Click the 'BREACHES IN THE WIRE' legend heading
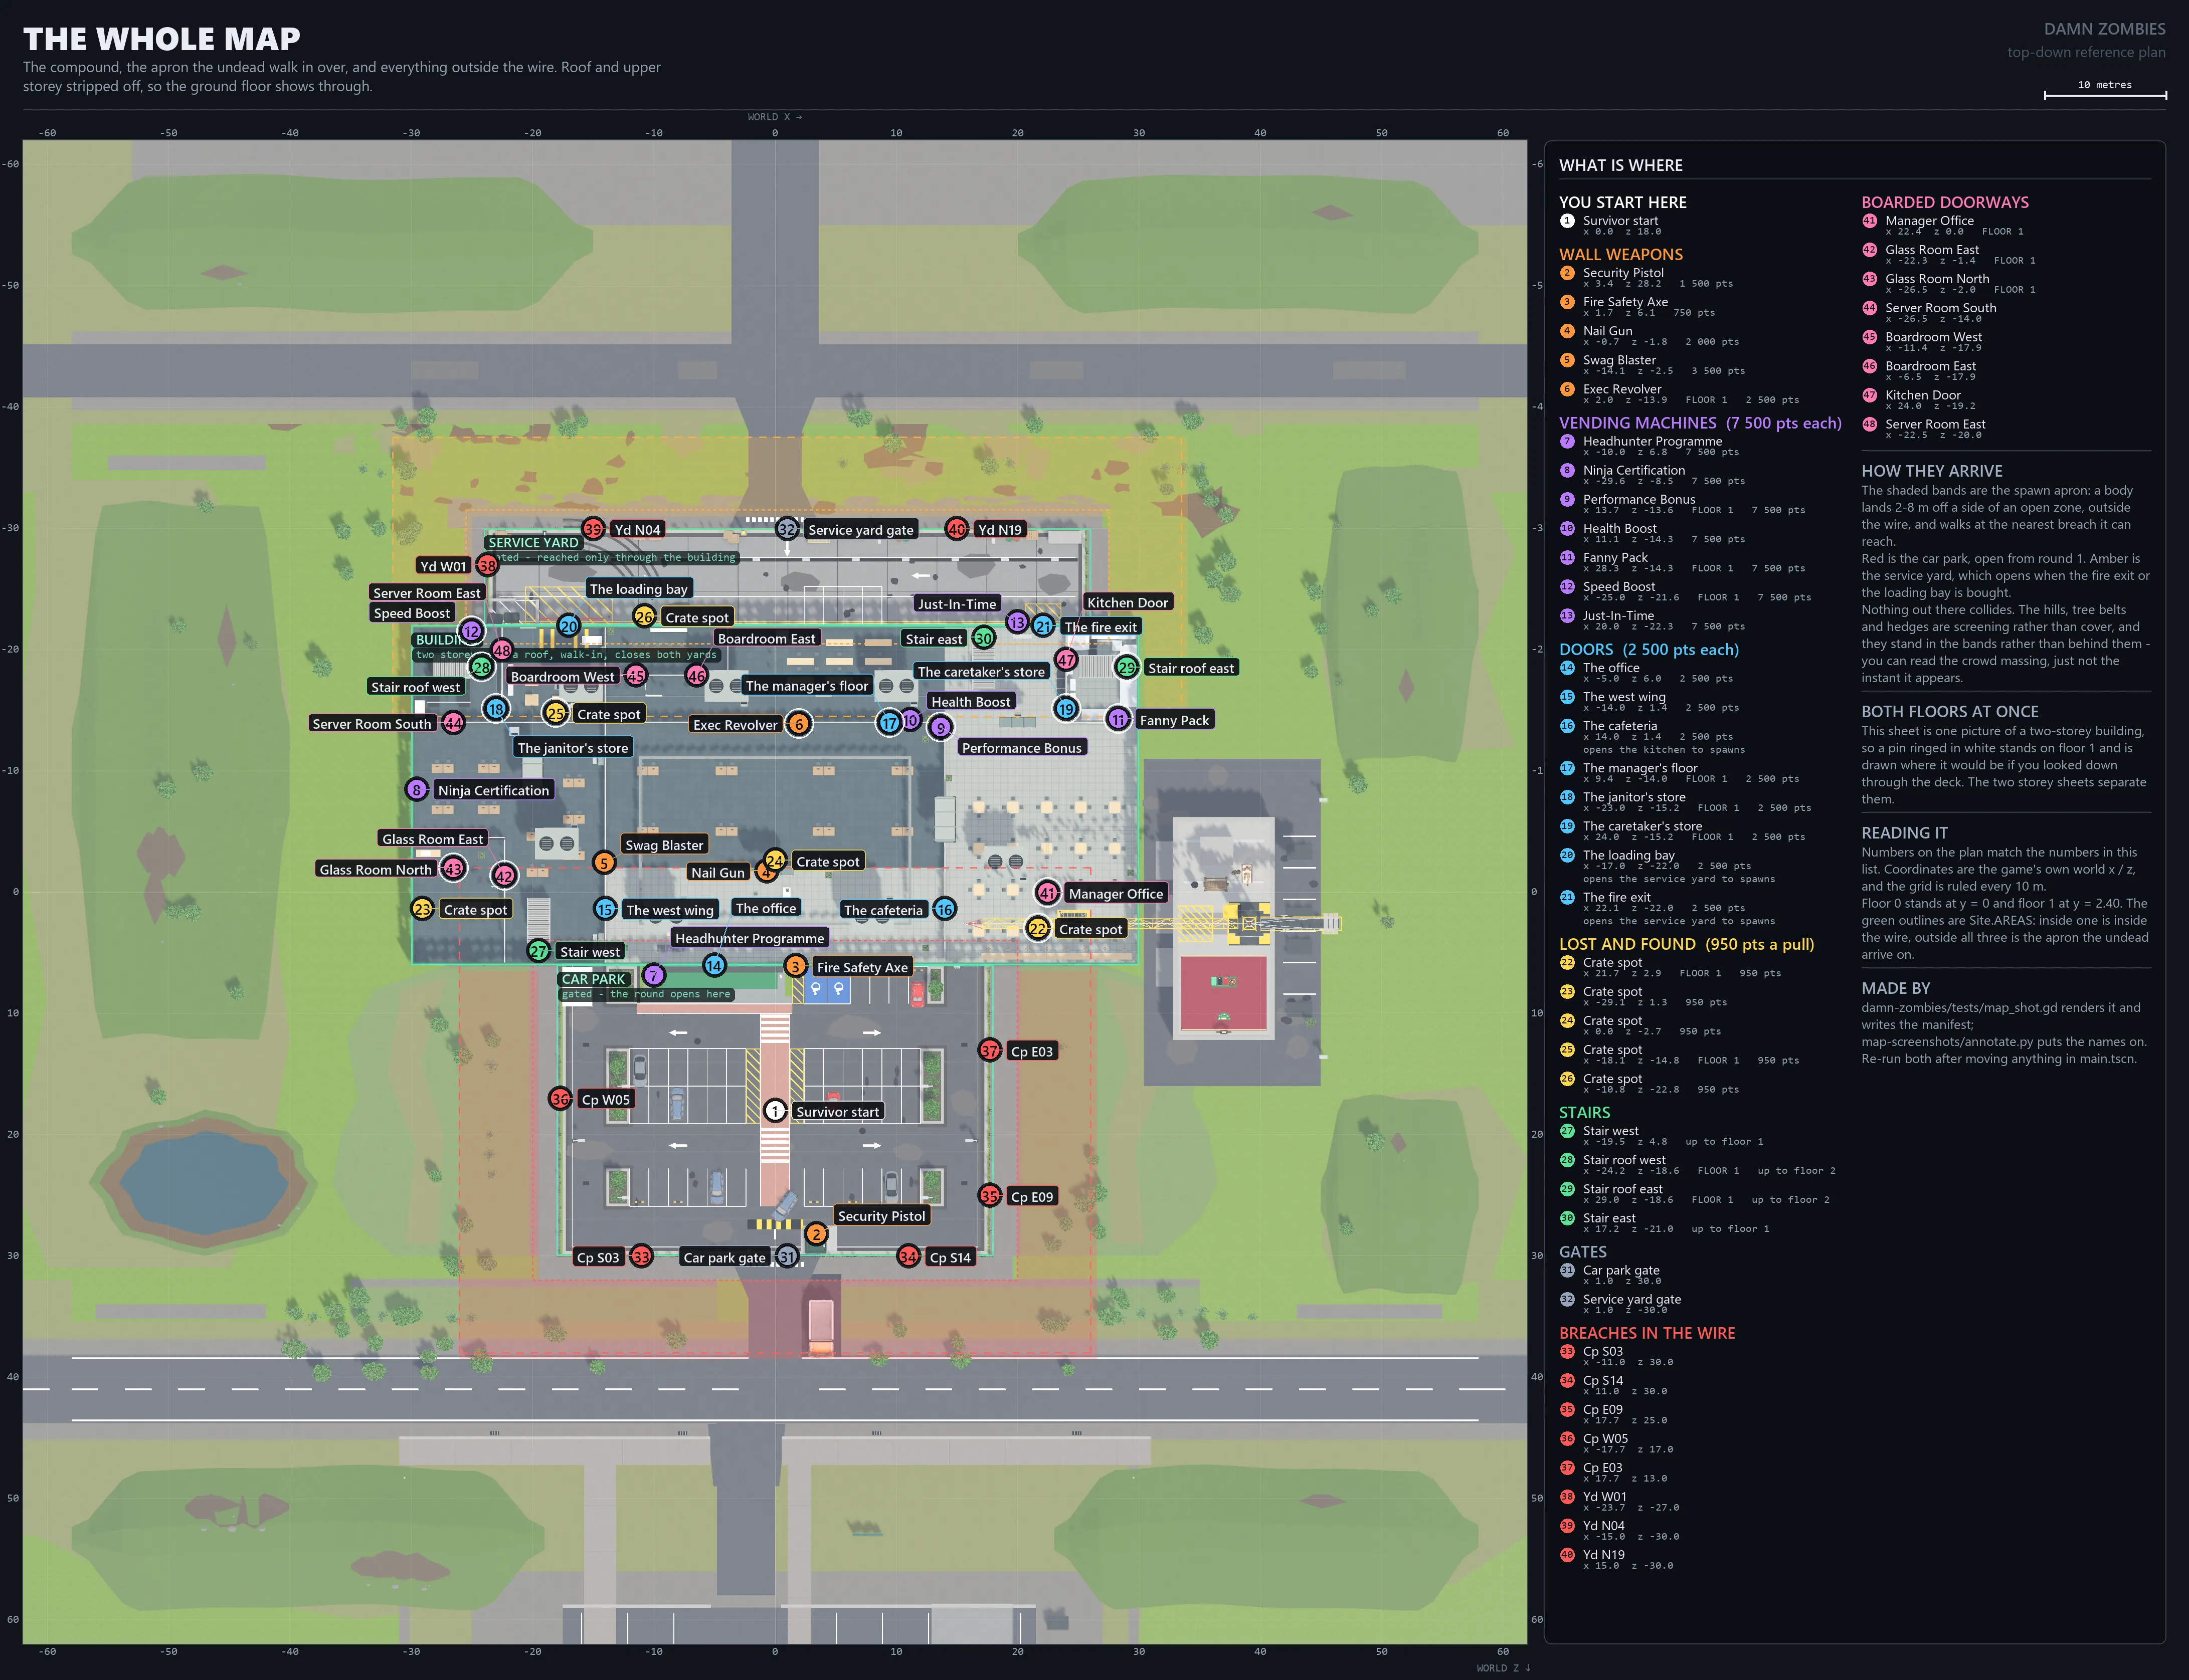Image resolution: width=2189 pixels, height=1680 pixels. tap(1647, 1333)
